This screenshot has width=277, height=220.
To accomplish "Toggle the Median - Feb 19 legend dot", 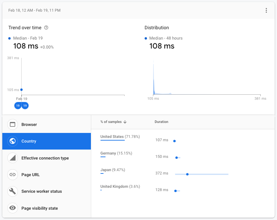I will (9, 38).
